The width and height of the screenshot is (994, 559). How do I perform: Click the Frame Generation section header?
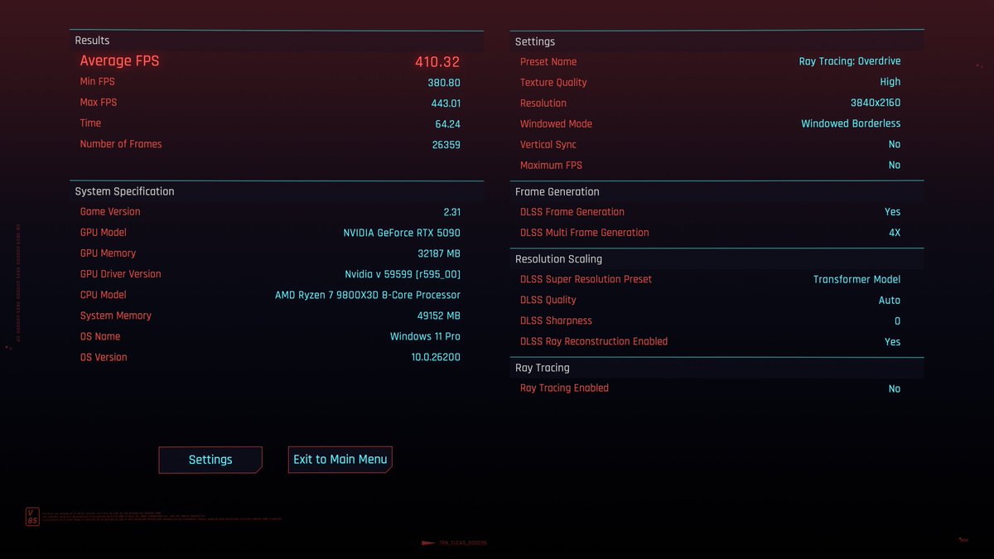click(x=557, y=192)
